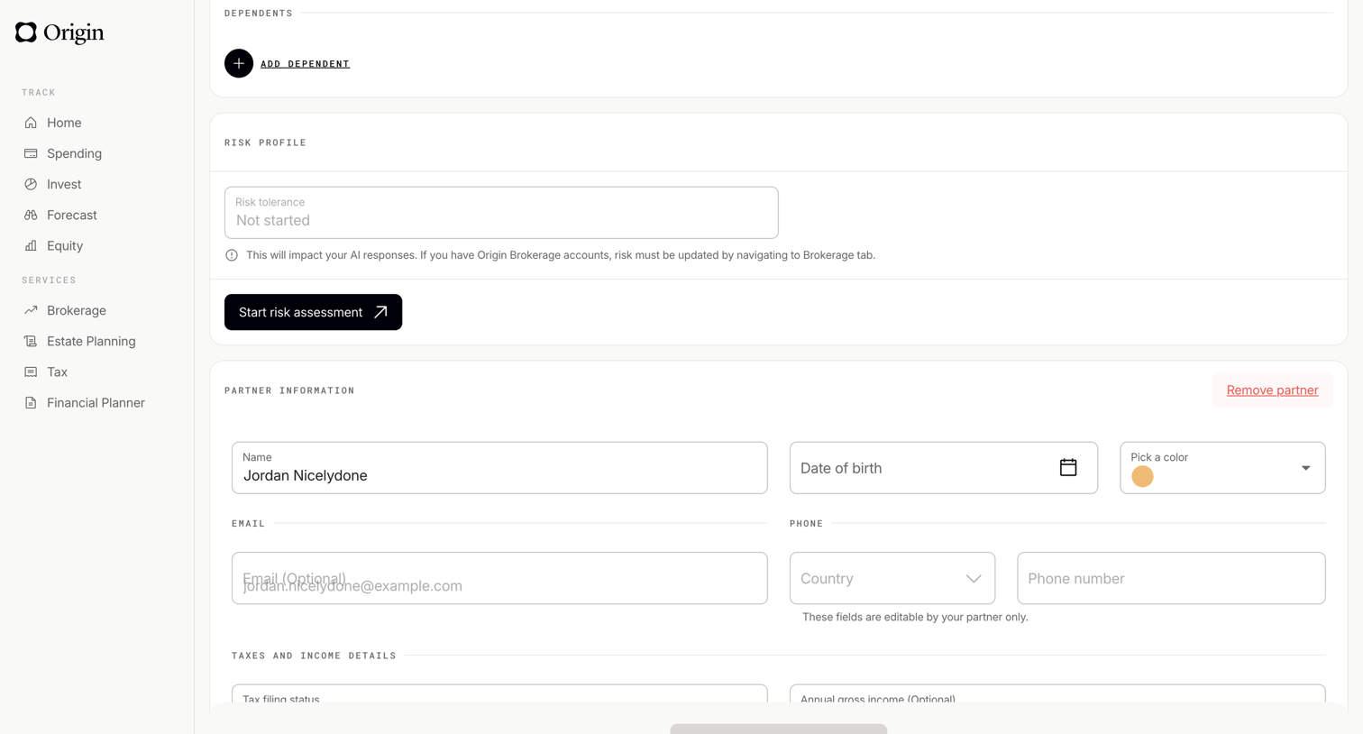Screen dimensions: 1363x734
Task: Open the Pick a color dropdown arrow
Action: pos(1305,468)
